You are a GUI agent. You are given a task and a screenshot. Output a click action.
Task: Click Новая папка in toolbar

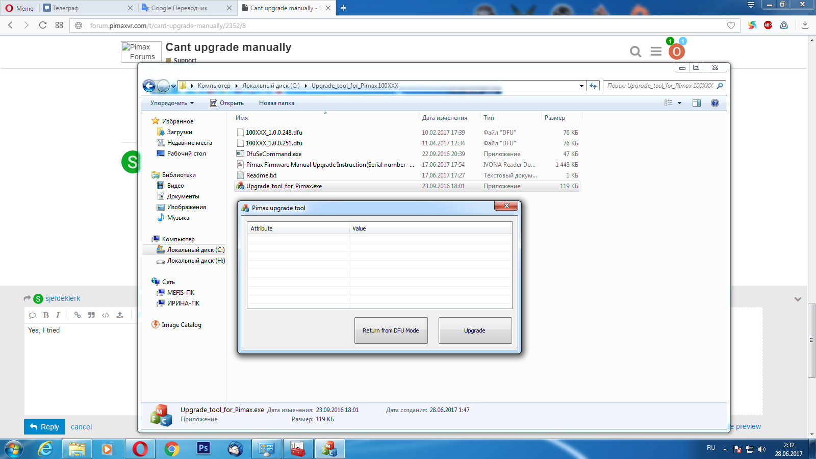click(x=276, y=103)
